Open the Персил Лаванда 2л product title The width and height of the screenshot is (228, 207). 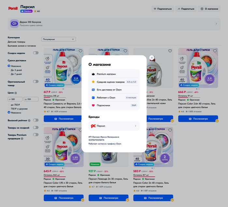(108, 181)
